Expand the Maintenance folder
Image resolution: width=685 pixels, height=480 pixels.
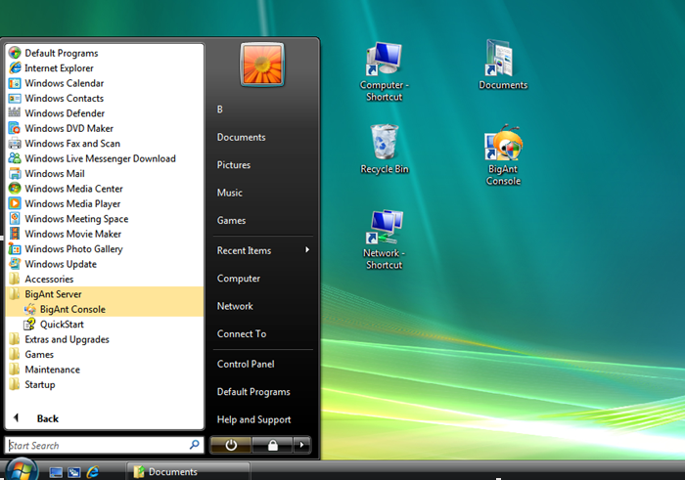coord(105,370)
